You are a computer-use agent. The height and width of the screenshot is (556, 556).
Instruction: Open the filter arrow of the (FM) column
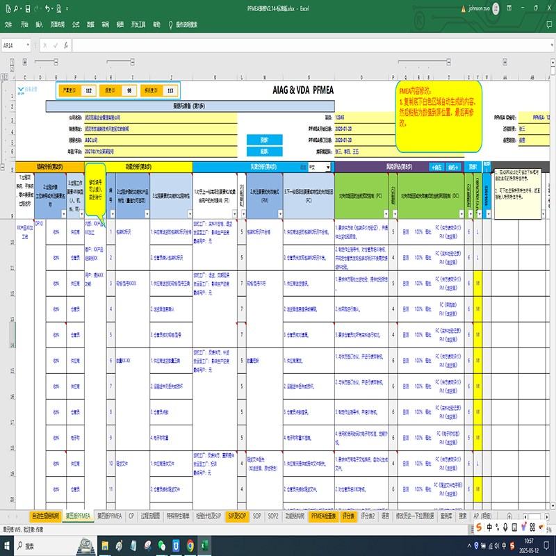click(280, 214)
